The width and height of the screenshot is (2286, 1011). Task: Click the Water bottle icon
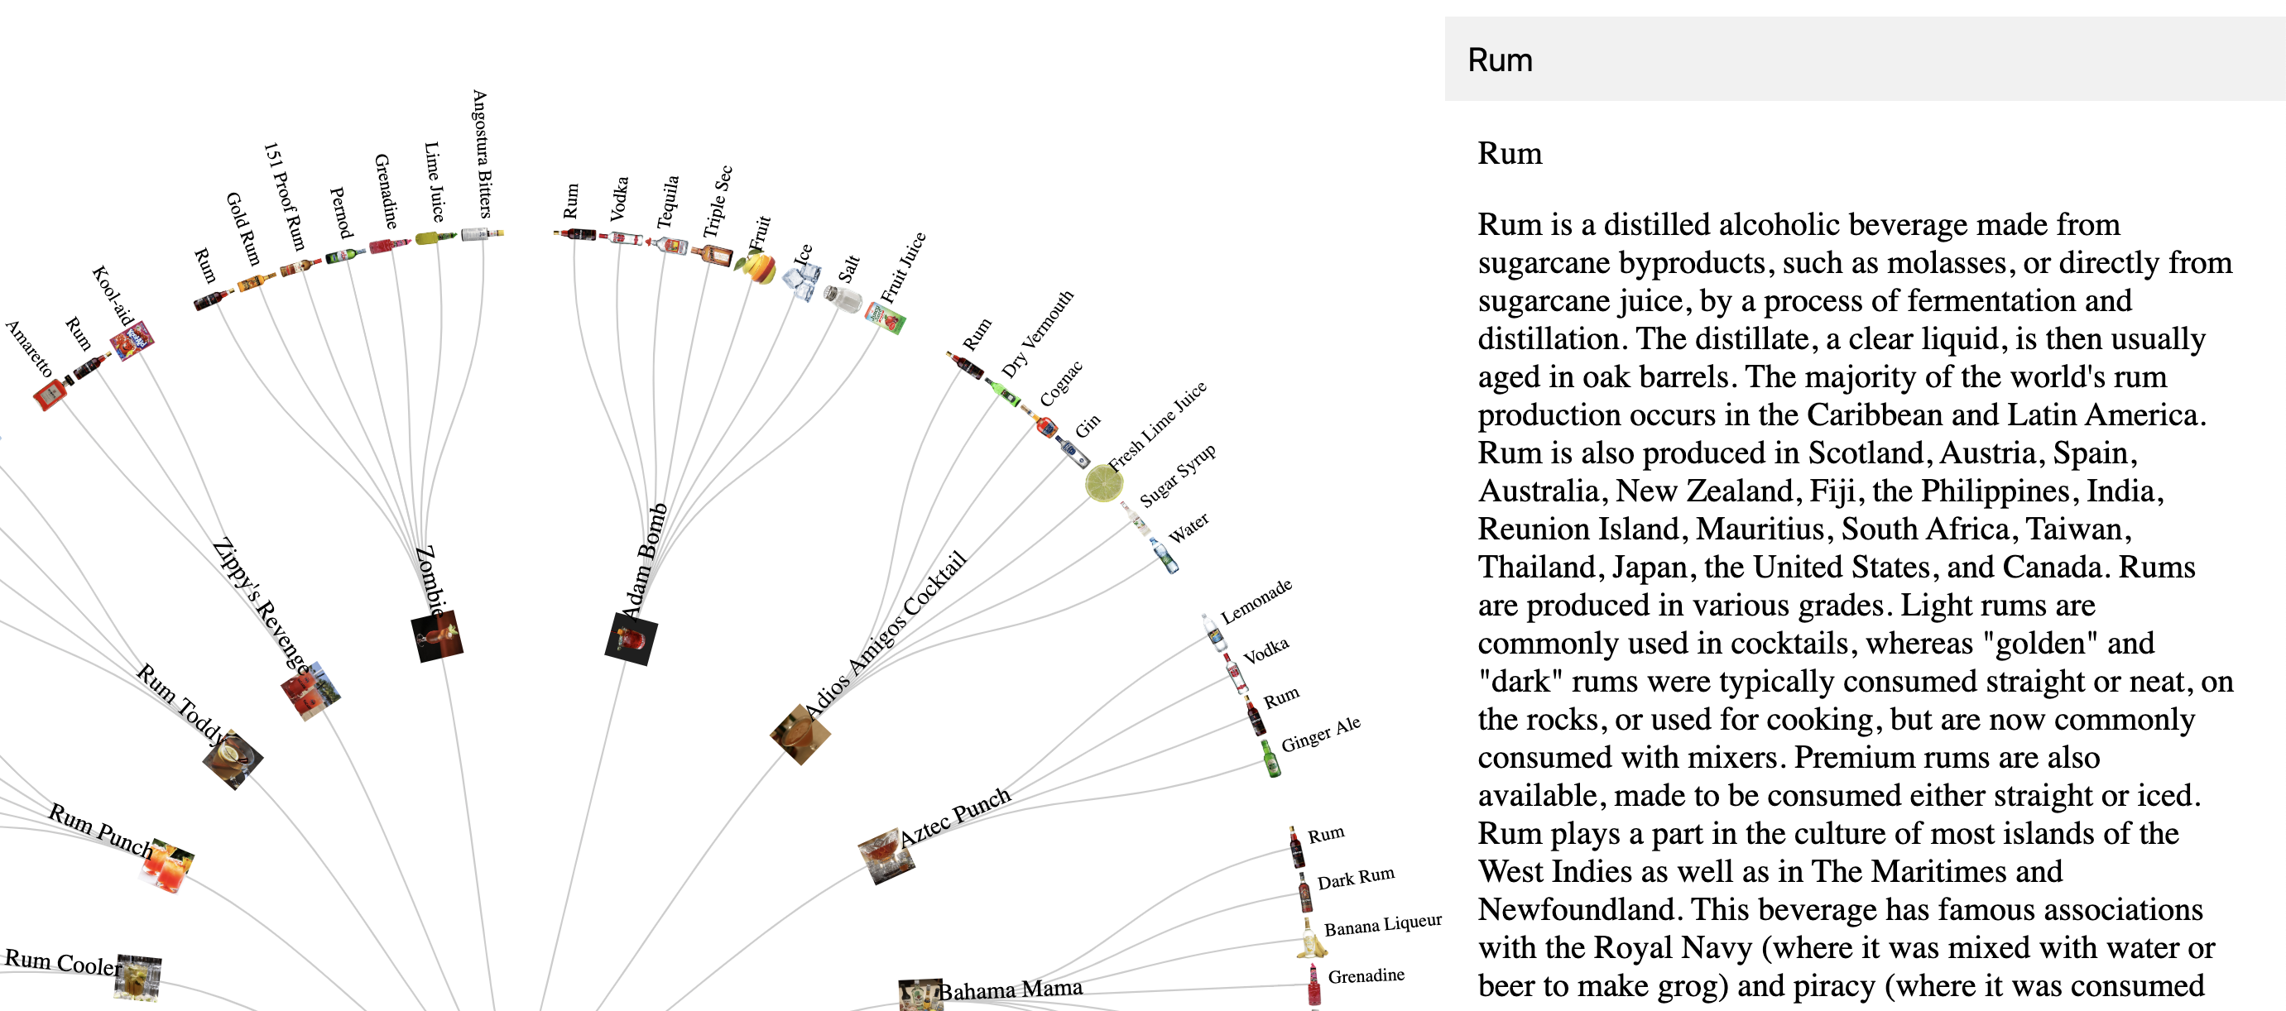click(x=1165, y=555)
